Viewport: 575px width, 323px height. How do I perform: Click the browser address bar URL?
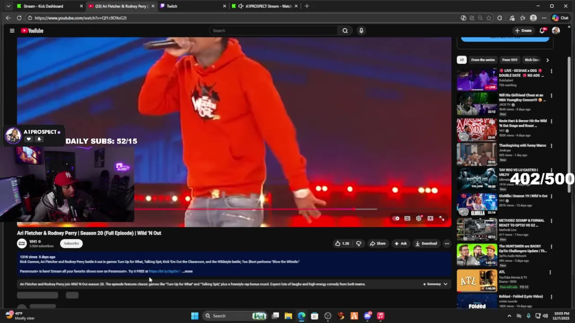pos(80,18)
